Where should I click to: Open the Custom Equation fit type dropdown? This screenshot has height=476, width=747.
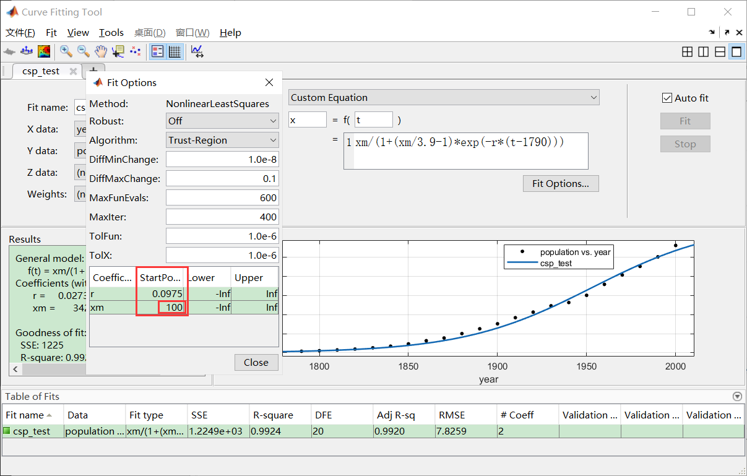(444, 97)
